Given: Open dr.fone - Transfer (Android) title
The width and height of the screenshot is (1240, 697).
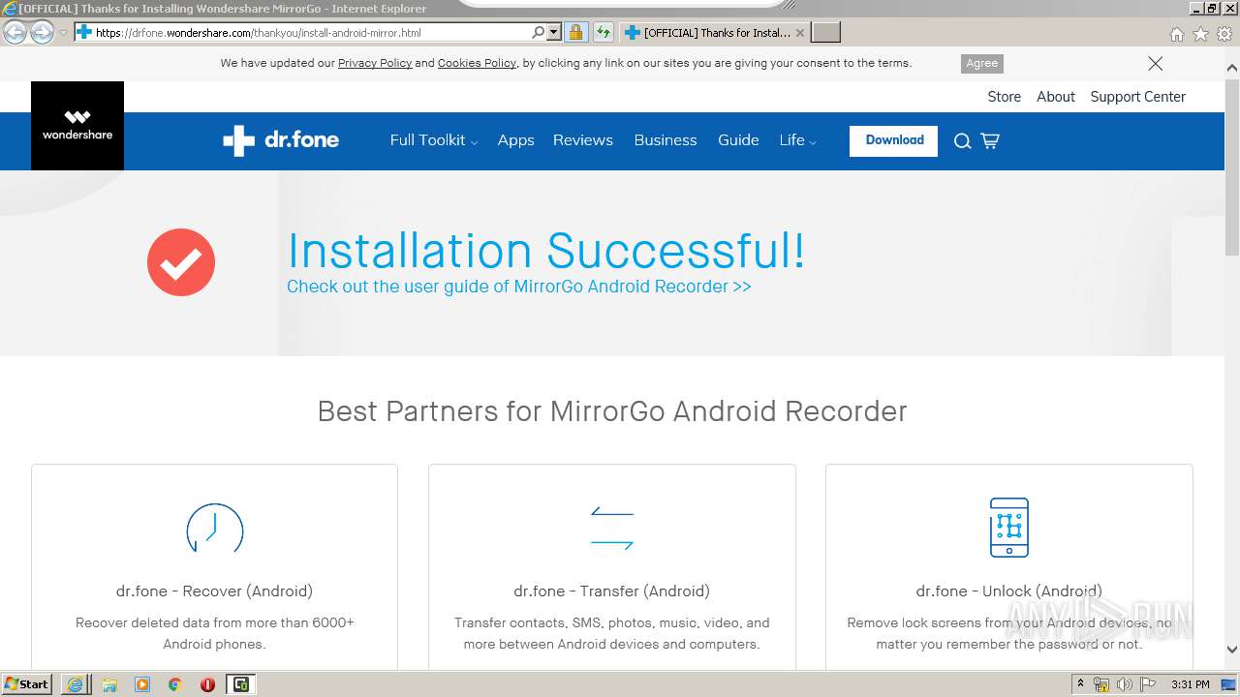Looking at the screenshot, I should click(x=612, y=591).
